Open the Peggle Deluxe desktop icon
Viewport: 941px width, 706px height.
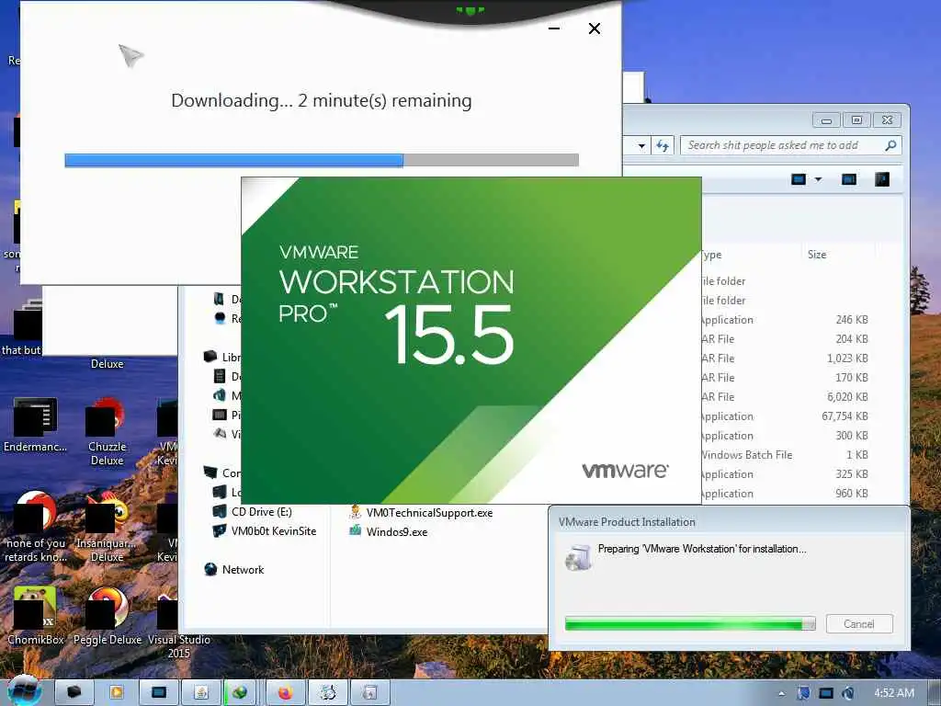point(108,616)
